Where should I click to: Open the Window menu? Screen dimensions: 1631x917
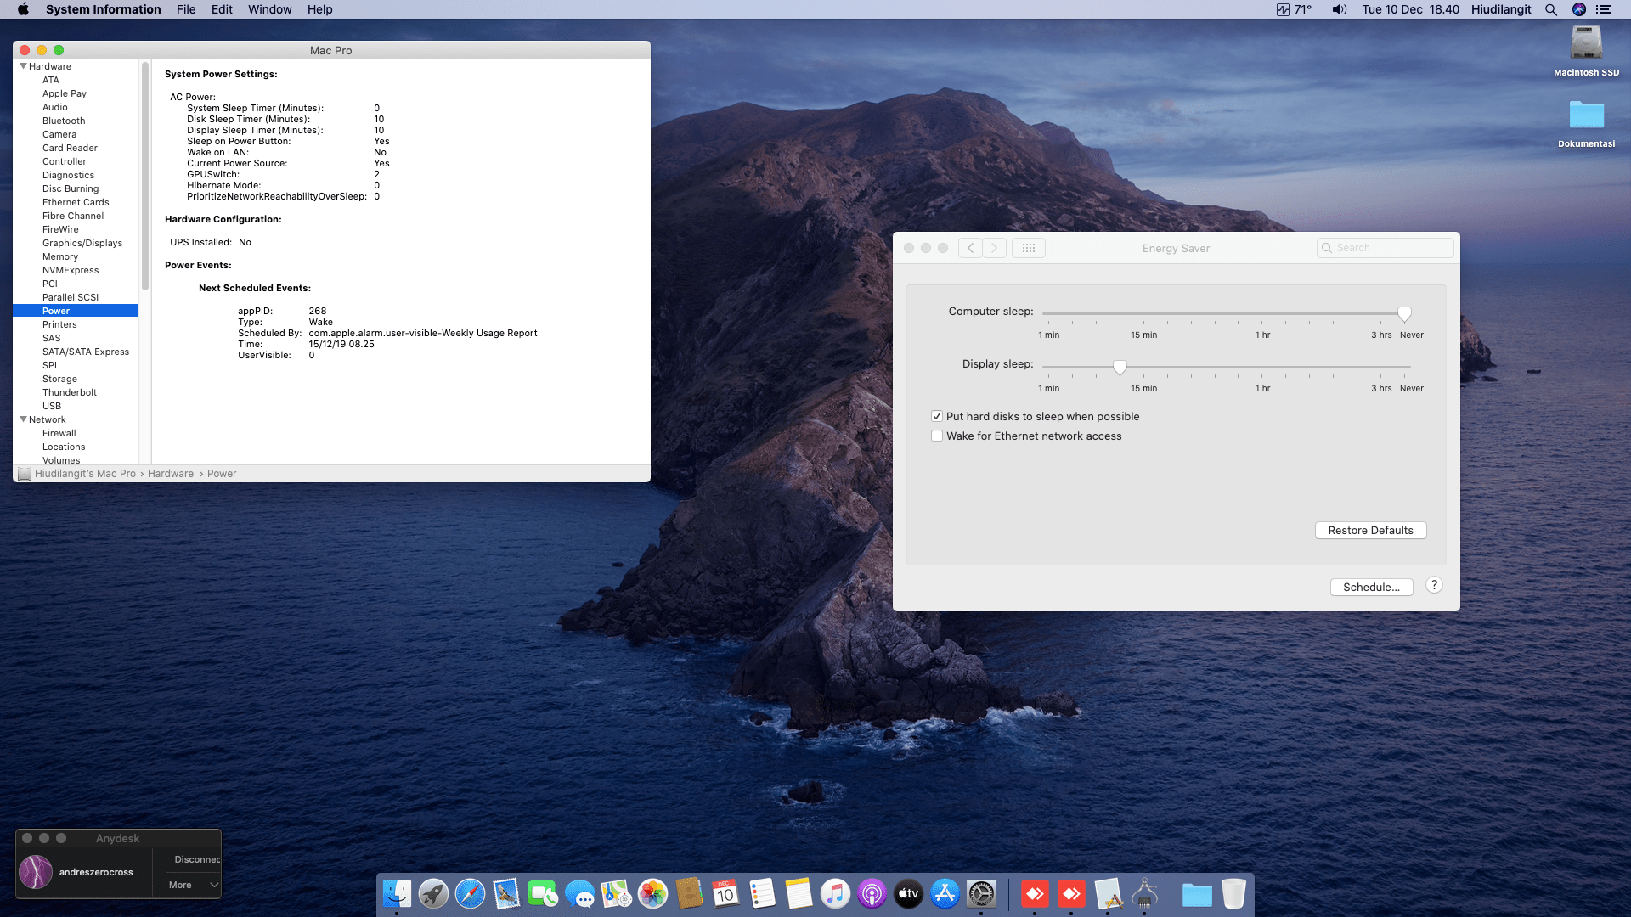269,9
